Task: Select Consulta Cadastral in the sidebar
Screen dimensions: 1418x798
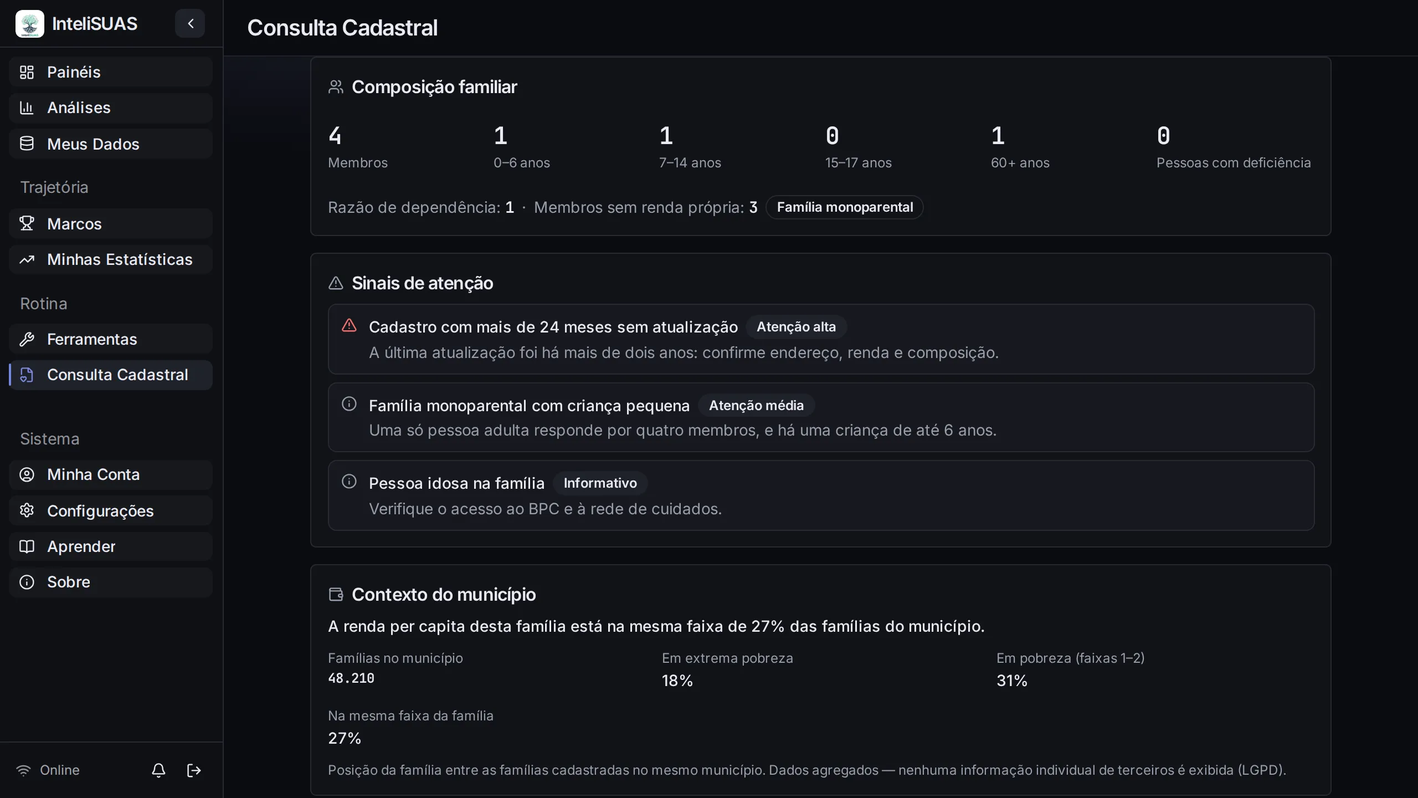Action: point(111,375)
